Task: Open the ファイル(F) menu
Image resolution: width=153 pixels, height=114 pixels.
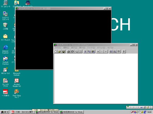Action: [58, 48]
